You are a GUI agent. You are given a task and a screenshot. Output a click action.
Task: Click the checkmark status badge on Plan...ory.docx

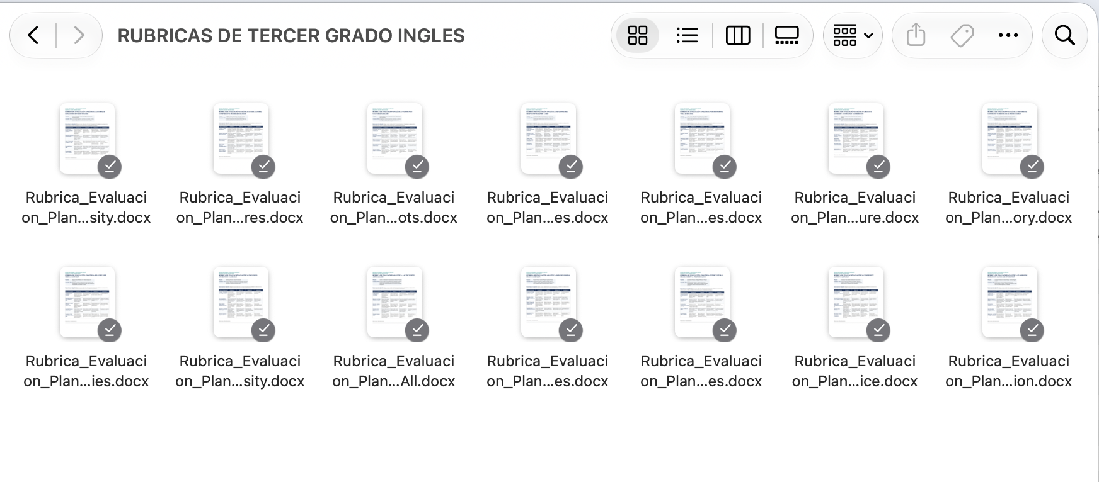point(1032,167)
